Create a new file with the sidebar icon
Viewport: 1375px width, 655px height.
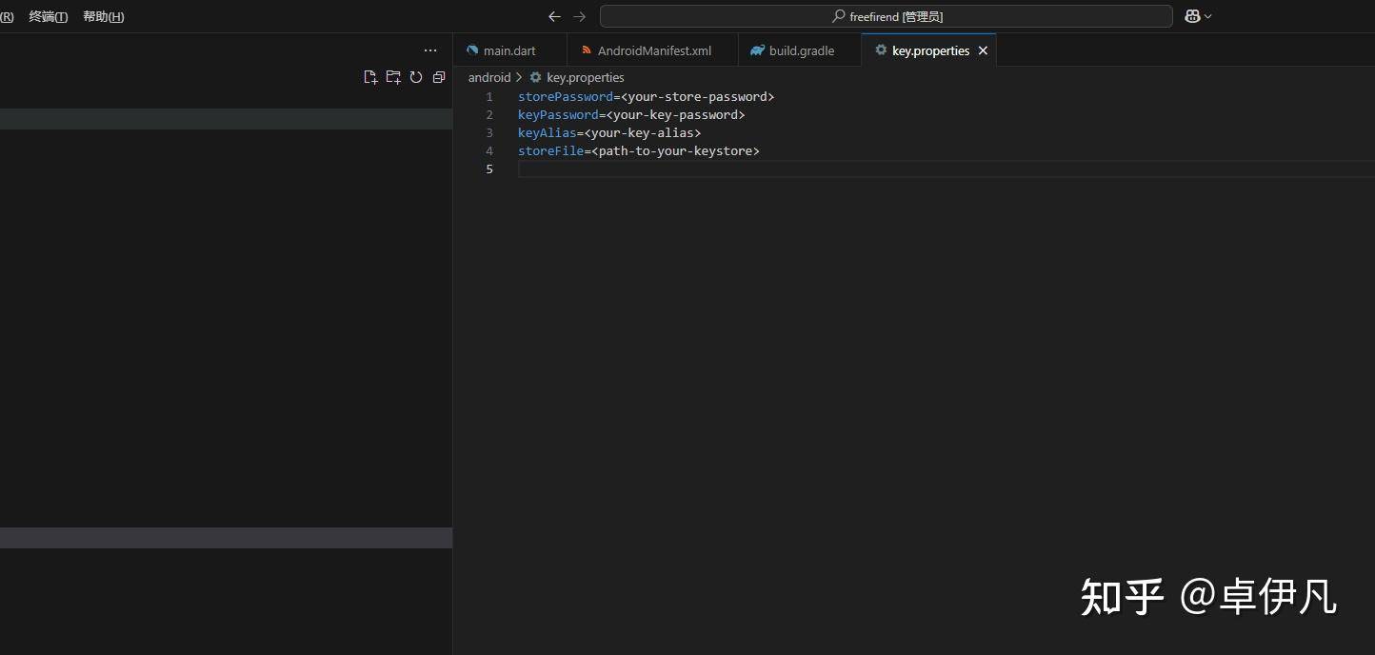[371, 77]
